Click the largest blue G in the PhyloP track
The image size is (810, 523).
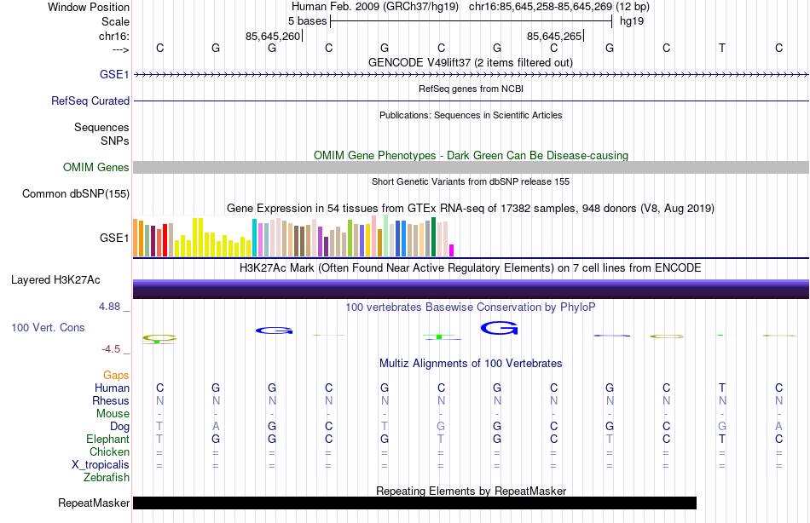click(x=499, y=328)
